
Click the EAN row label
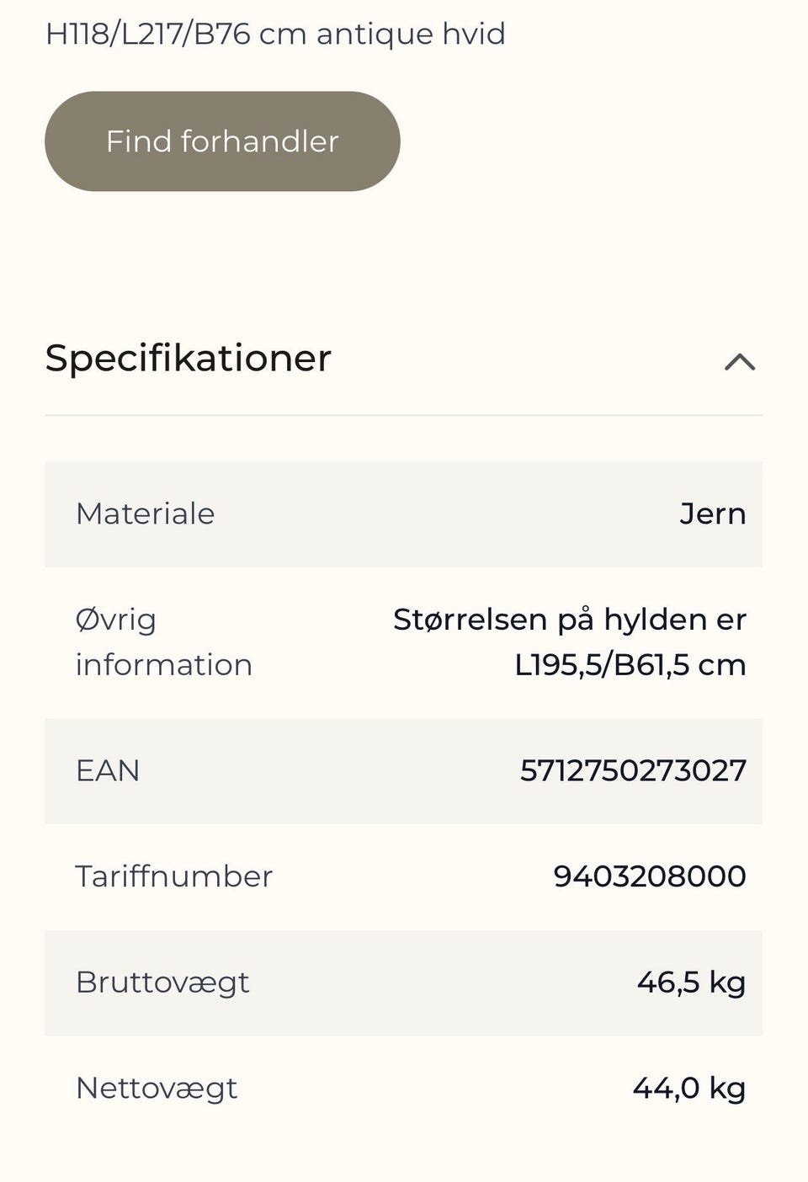pos(108,770)
